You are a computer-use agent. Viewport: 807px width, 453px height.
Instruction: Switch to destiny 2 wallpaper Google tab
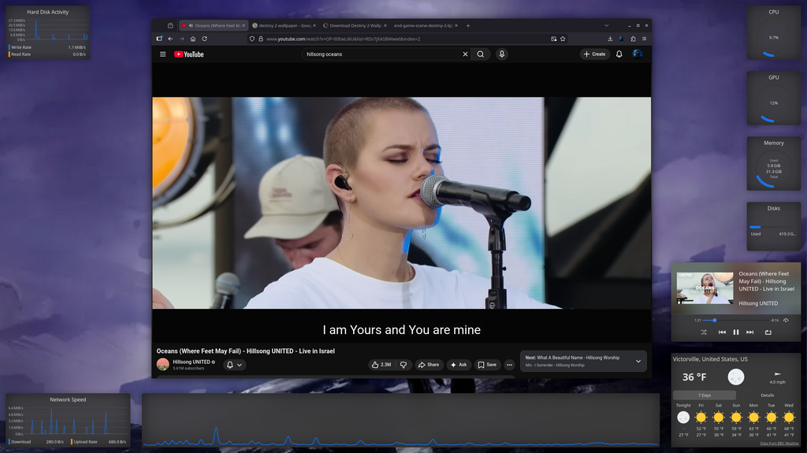click(284, 25)
